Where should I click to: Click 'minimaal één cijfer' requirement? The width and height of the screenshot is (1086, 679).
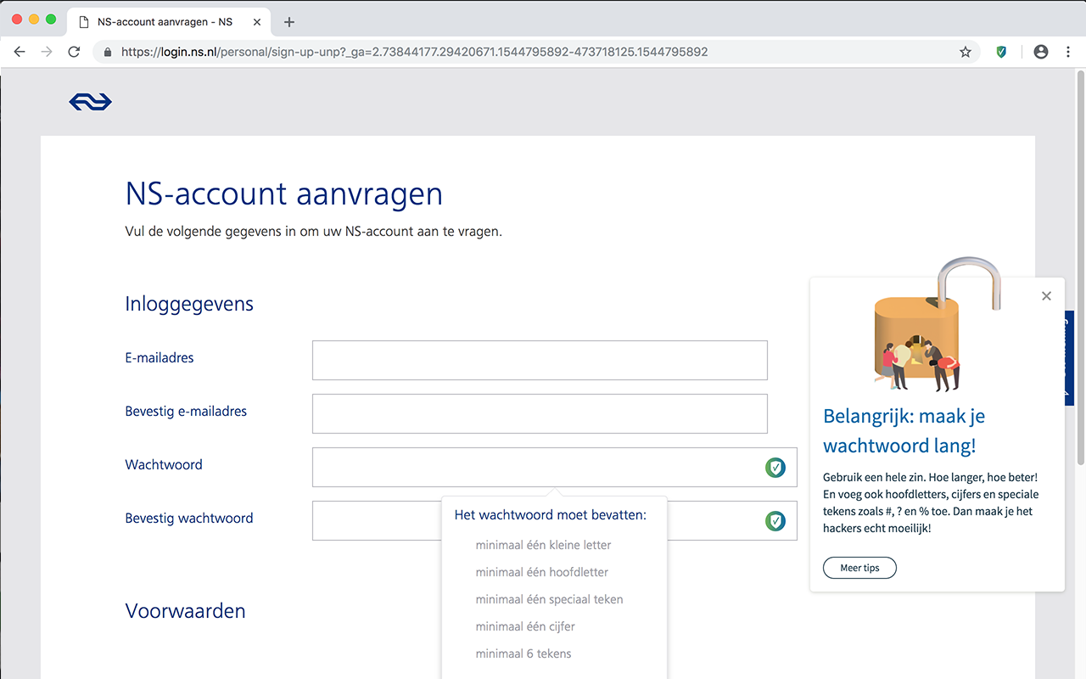click(525, 626)
